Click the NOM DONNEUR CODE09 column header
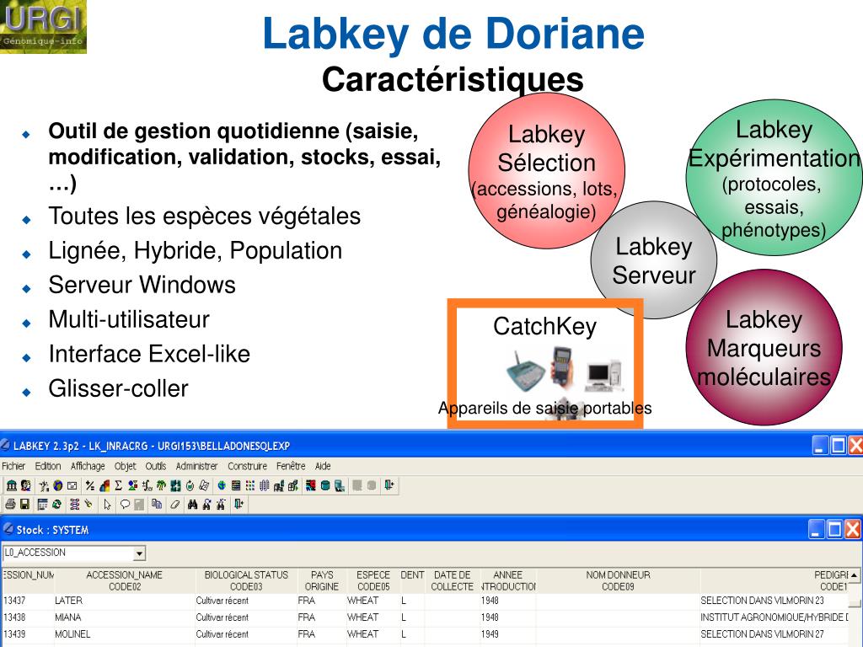 coord(618,580)
